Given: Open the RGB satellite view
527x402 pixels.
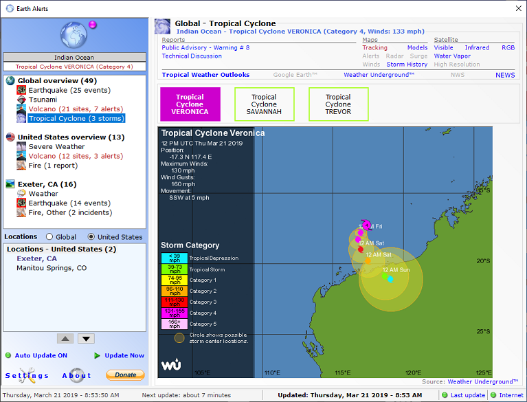Looking at the screenshot, I should tap(508, 47).
